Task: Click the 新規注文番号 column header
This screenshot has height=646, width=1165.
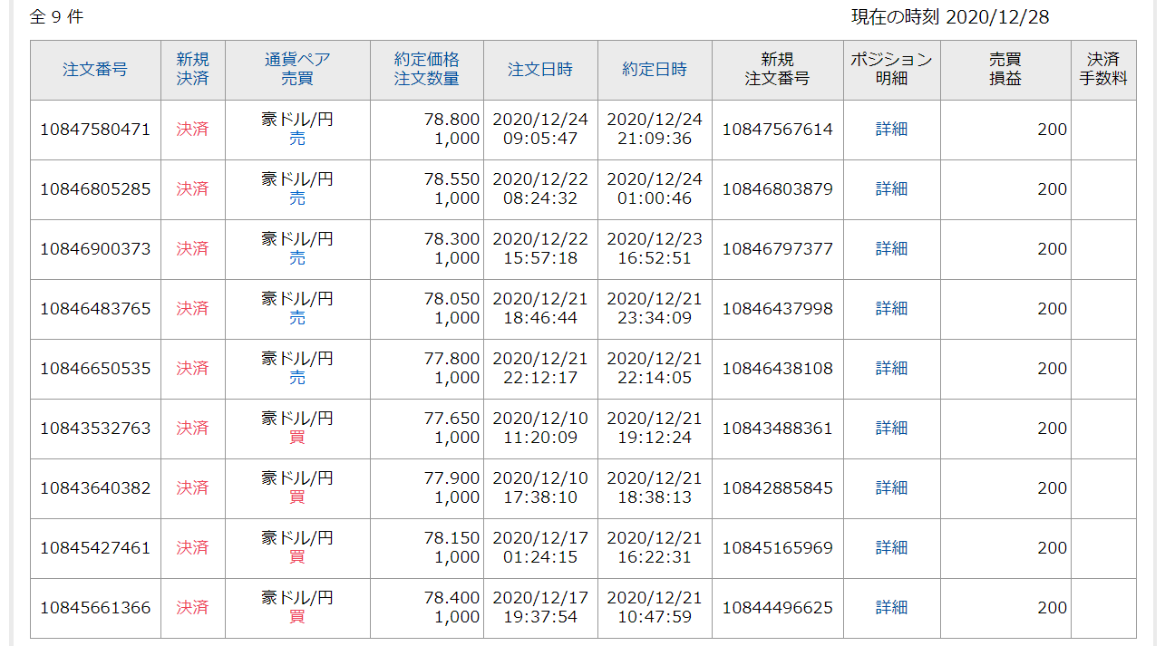Action: point(778,70)
